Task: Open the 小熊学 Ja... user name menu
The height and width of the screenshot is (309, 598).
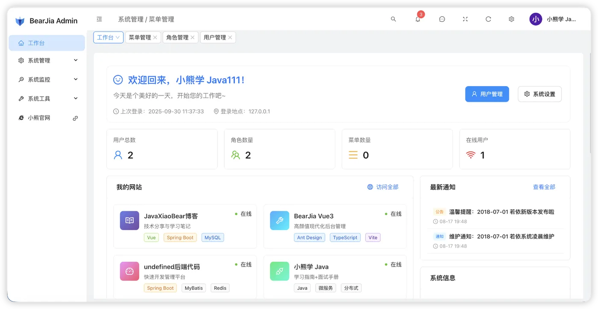Action: pyautogui.click(x=562, y=19)
